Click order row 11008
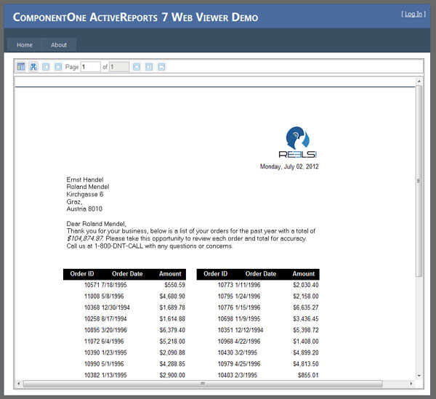 click(x=134, y=297)
